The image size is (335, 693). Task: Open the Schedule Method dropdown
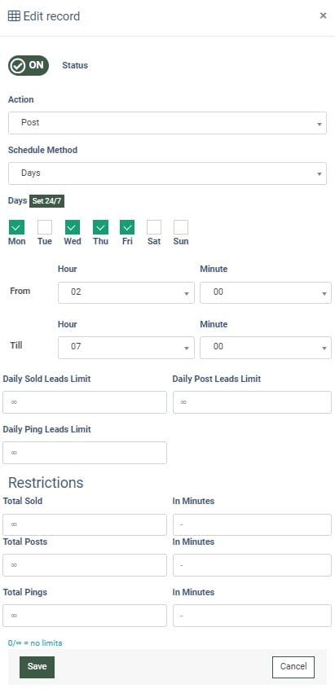[167, 173]
